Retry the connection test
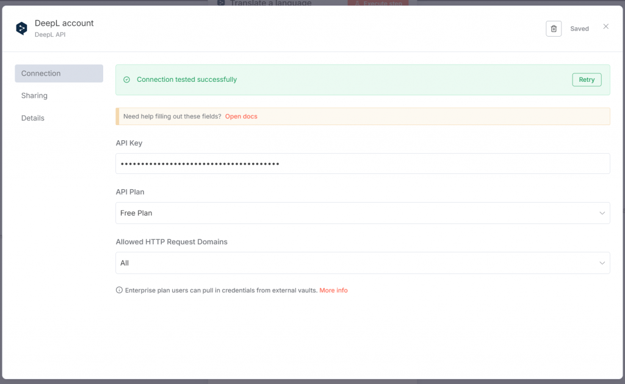This screenshot has height=384, width=625. pyautogui.click(x=587, y=80)
